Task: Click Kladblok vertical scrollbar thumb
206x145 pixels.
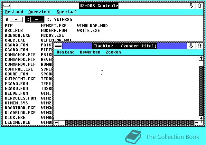Action: click(201, 63)
